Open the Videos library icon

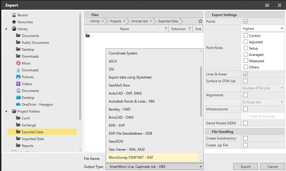(x=18, y=84)
